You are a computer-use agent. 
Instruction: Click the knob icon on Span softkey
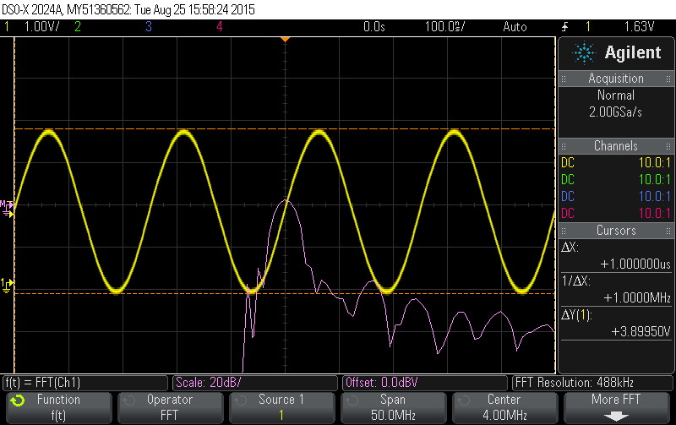352,400
